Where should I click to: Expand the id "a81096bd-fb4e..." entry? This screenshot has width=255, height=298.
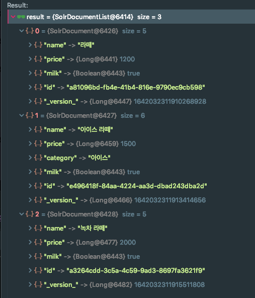30,87
